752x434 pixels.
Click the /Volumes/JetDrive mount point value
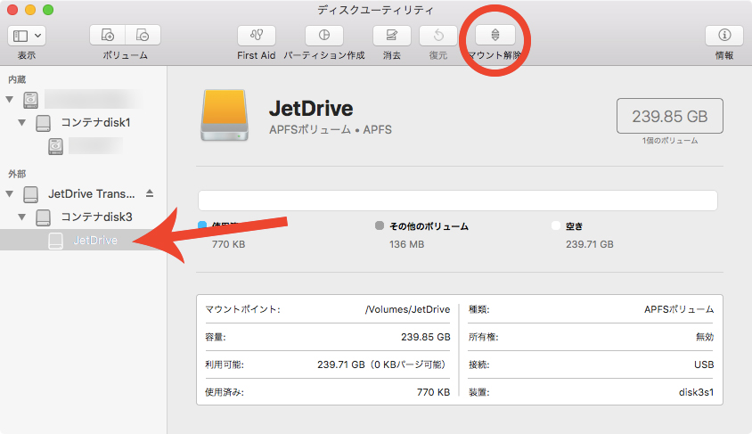[x=408, y=309]
